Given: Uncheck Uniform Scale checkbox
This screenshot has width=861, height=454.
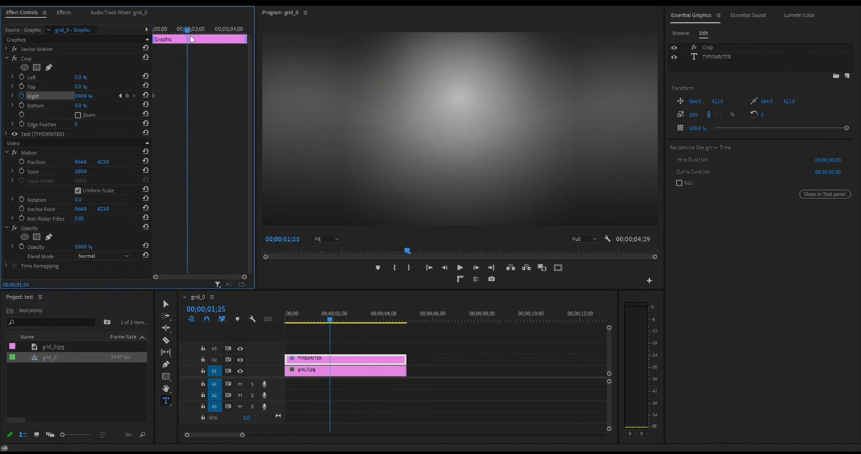Looking at the screenshot, I should tap(78, 190).
